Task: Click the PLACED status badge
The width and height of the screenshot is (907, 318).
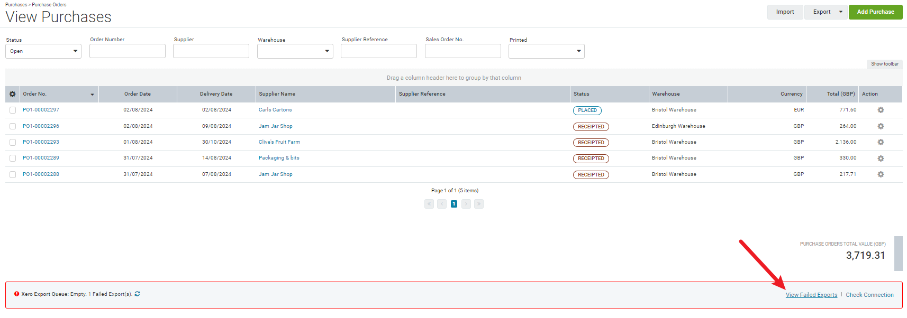Action: tap(587, 110)
